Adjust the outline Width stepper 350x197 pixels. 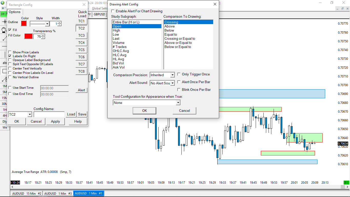[x=60, y=24]
